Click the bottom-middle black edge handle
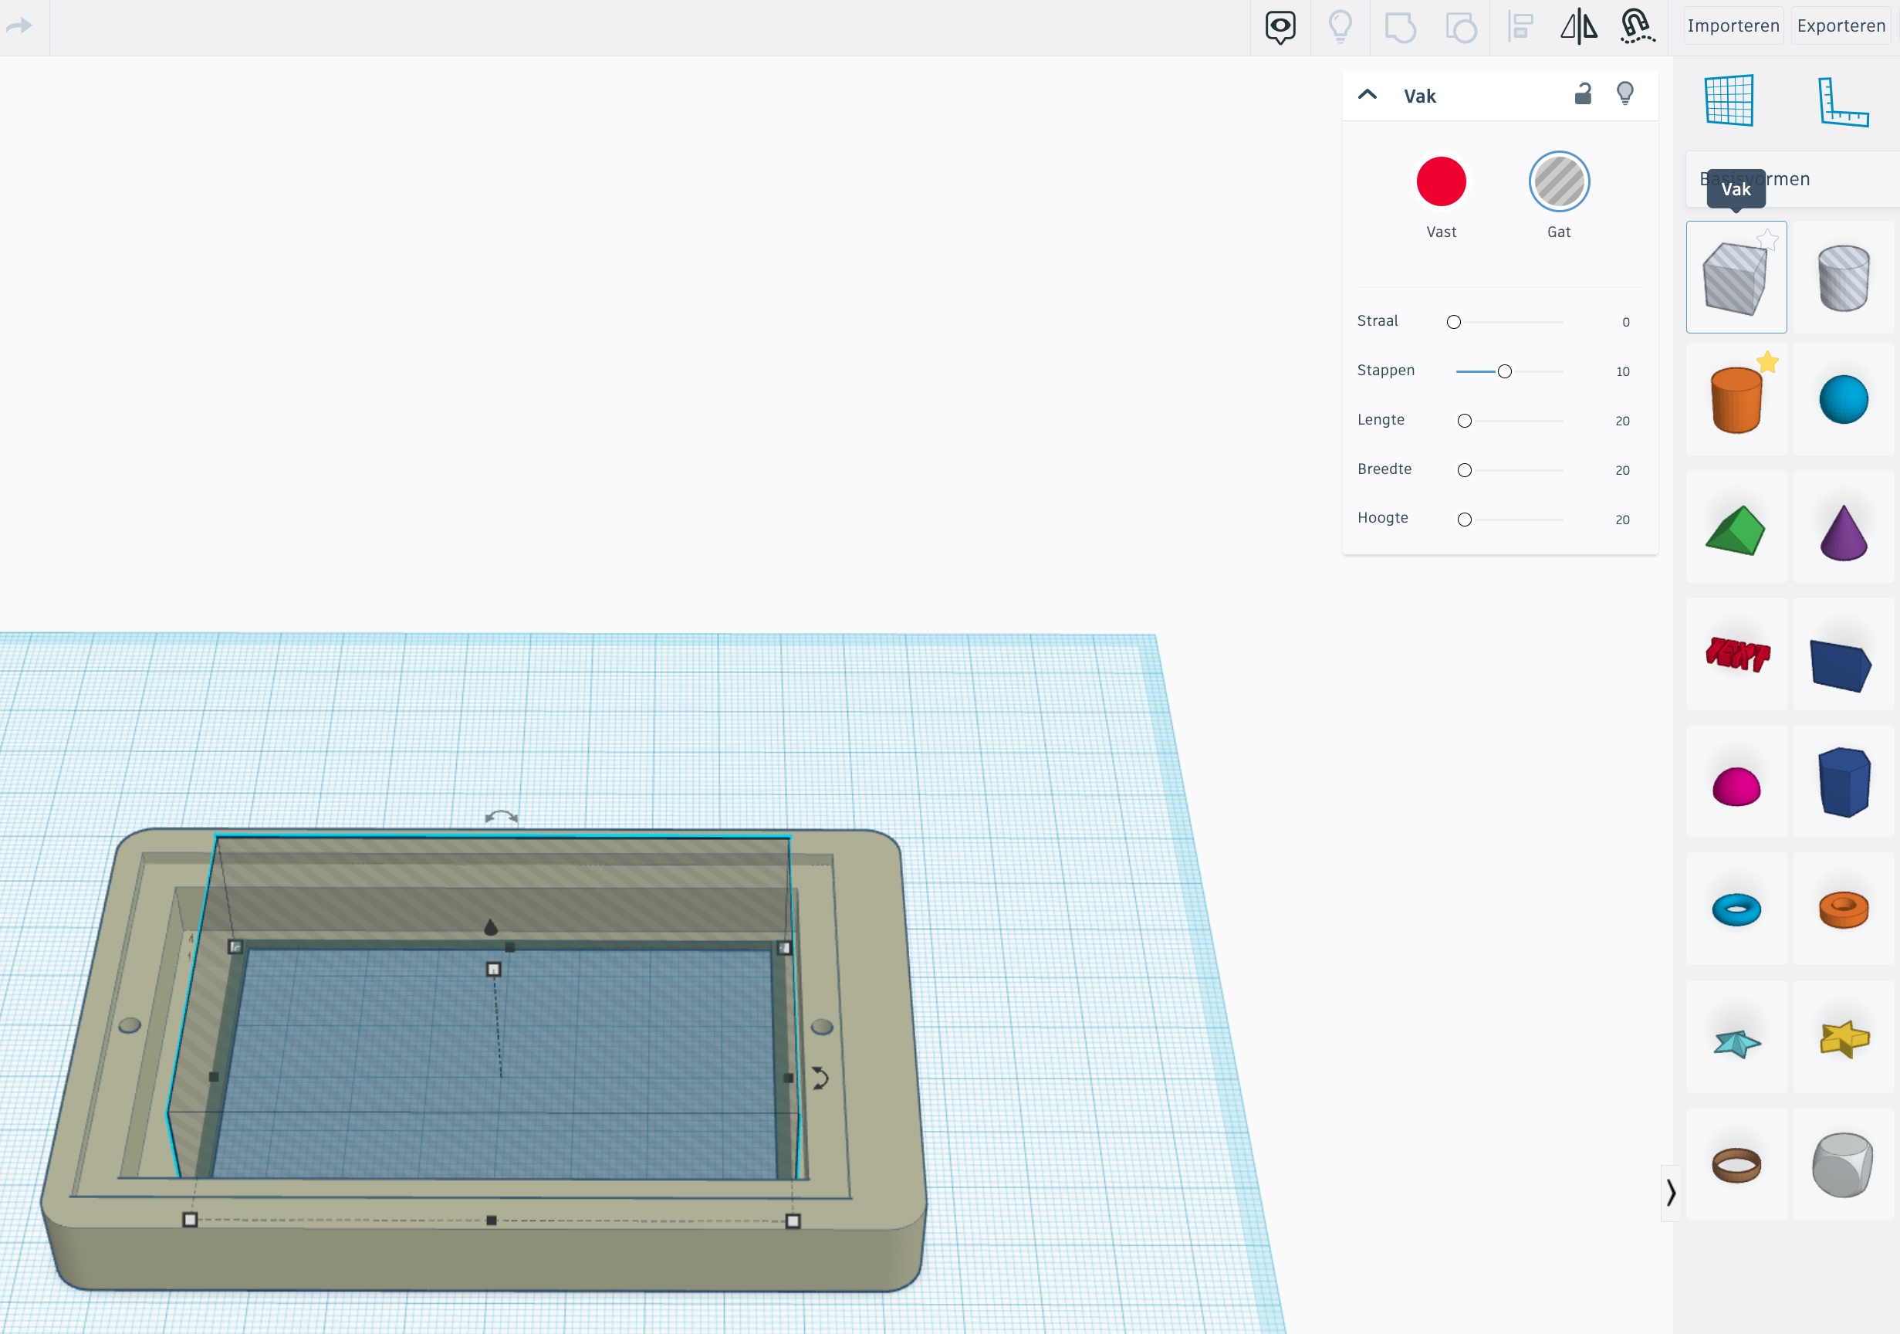This screenshot has width=1900, height=1334. pyautogui.click(x=491, y=1220)
